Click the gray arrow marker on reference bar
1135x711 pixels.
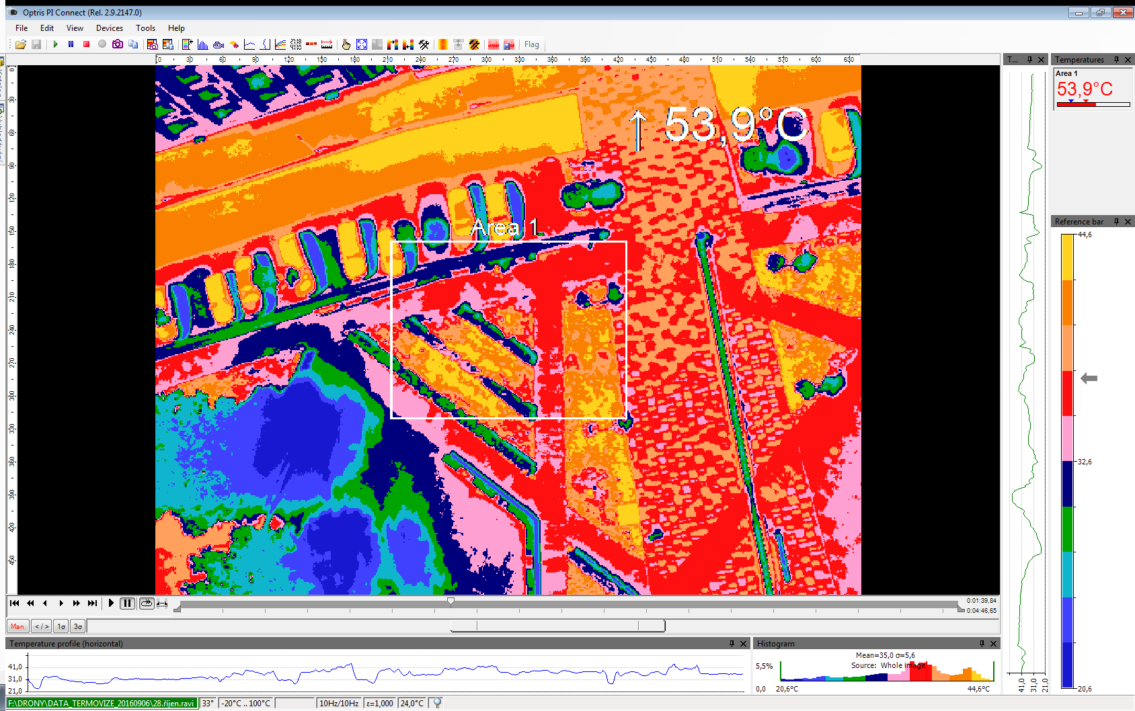click(1089, 378)
